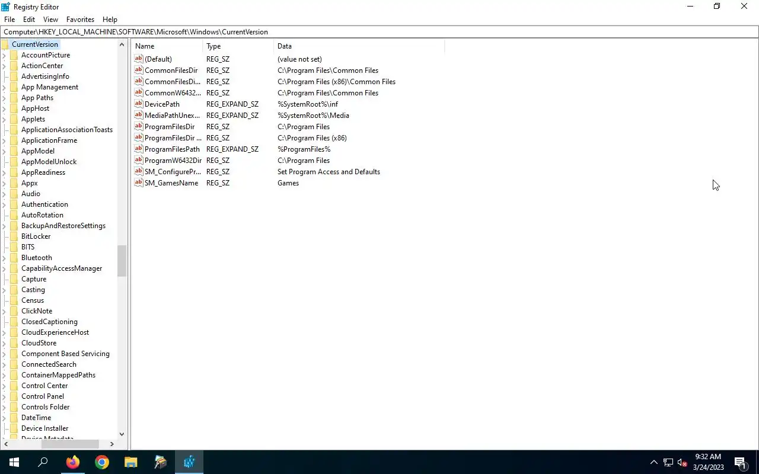Open the File menu

pyautogui.click(x=9, y=20)
